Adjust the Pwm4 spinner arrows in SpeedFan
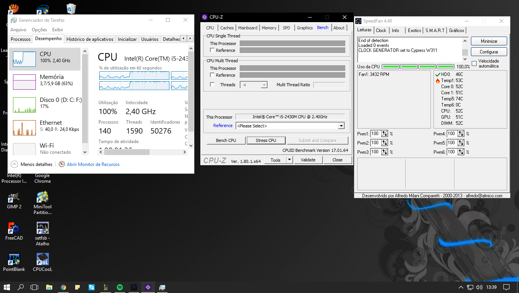 tap(461, 134)
